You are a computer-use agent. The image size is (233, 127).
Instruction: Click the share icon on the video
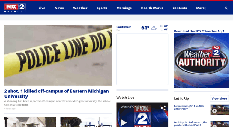click(163, 108)
